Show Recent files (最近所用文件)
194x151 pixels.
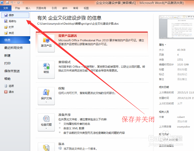(x=14, y=48)
